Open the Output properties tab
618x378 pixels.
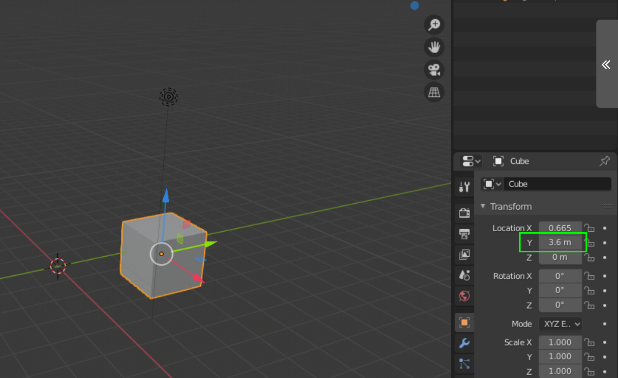(x=464, y=234)
